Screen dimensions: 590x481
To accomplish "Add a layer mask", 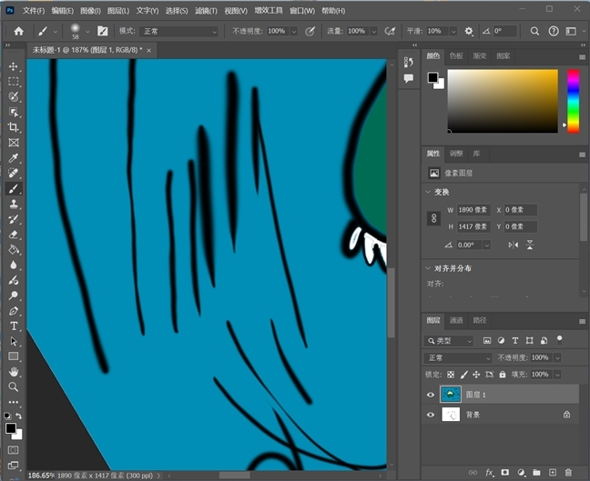I will 505,472.
